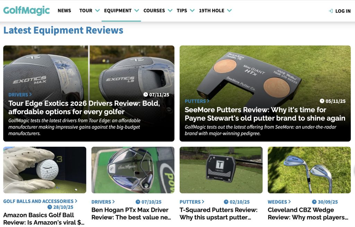
Task: Go to the News menu item
Action: point(64,11)
